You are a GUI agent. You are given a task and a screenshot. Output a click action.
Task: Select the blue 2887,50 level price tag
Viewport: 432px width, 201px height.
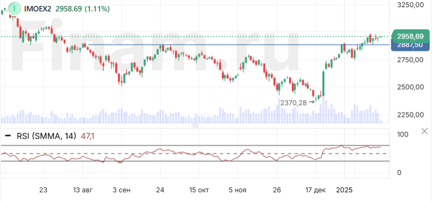click(x=410, y=46)
